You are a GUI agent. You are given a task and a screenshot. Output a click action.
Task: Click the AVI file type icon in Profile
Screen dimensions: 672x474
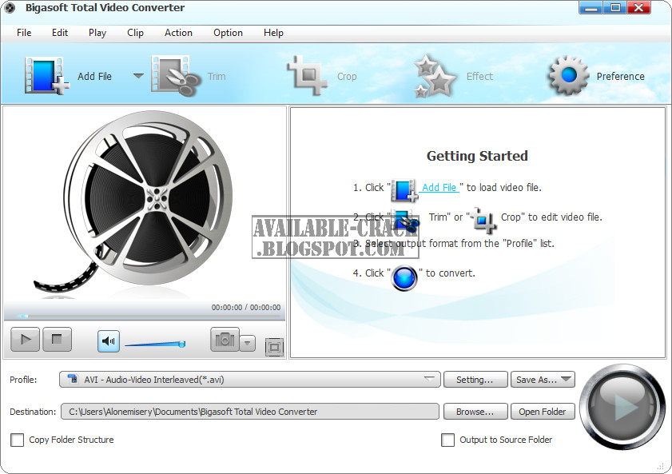click(73, 379)
